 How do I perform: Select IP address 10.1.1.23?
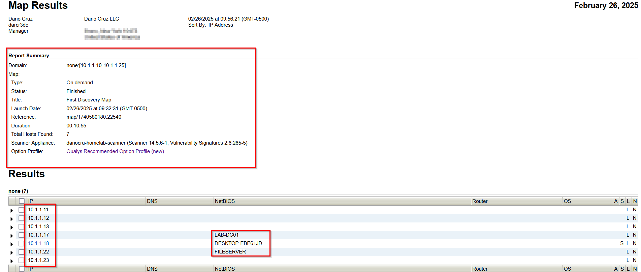pos(38,260)
